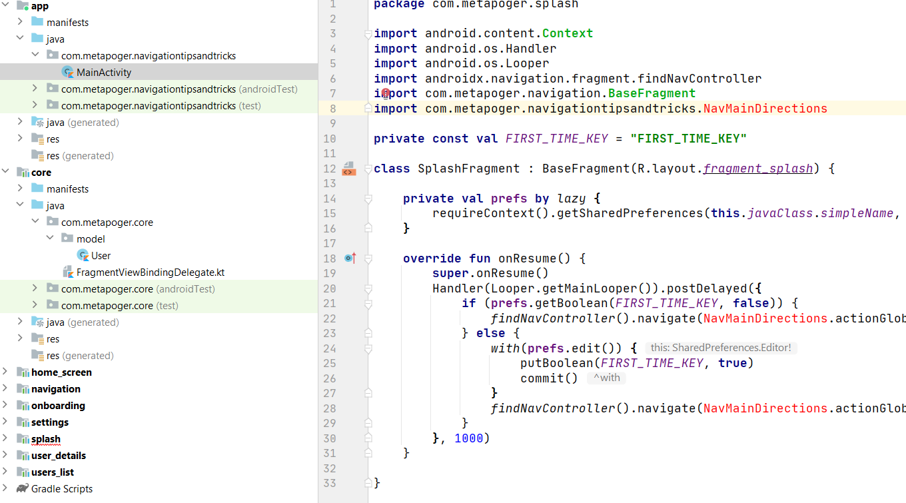The image size is (906, 503).
Task: Click the override gutter icon beside onResume
Action: point(350,258)
